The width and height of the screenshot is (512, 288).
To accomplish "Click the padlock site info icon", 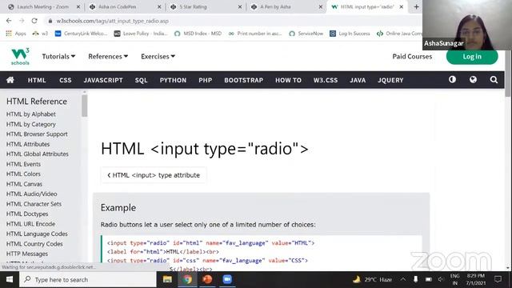I will coord(50,21).
